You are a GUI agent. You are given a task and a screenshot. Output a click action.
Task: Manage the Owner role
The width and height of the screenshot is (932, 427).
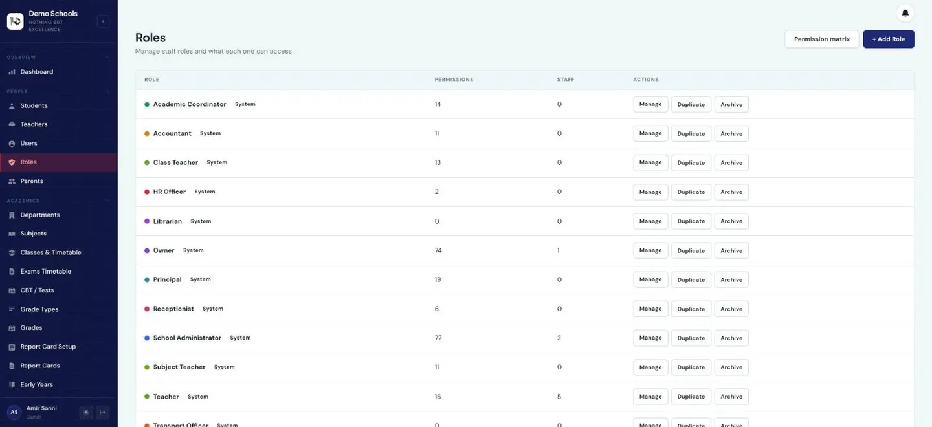pos(650,250)
